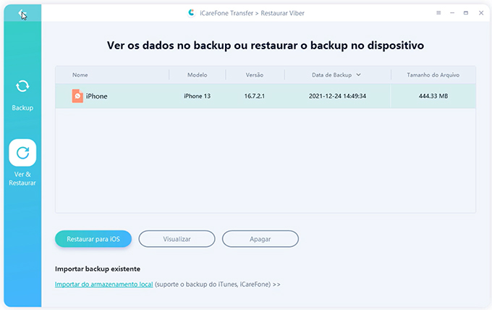Click Restaurar para iOS button
The width and height of the screenshot is (492, 310).
pyautogui.click(x=93, y=239)
